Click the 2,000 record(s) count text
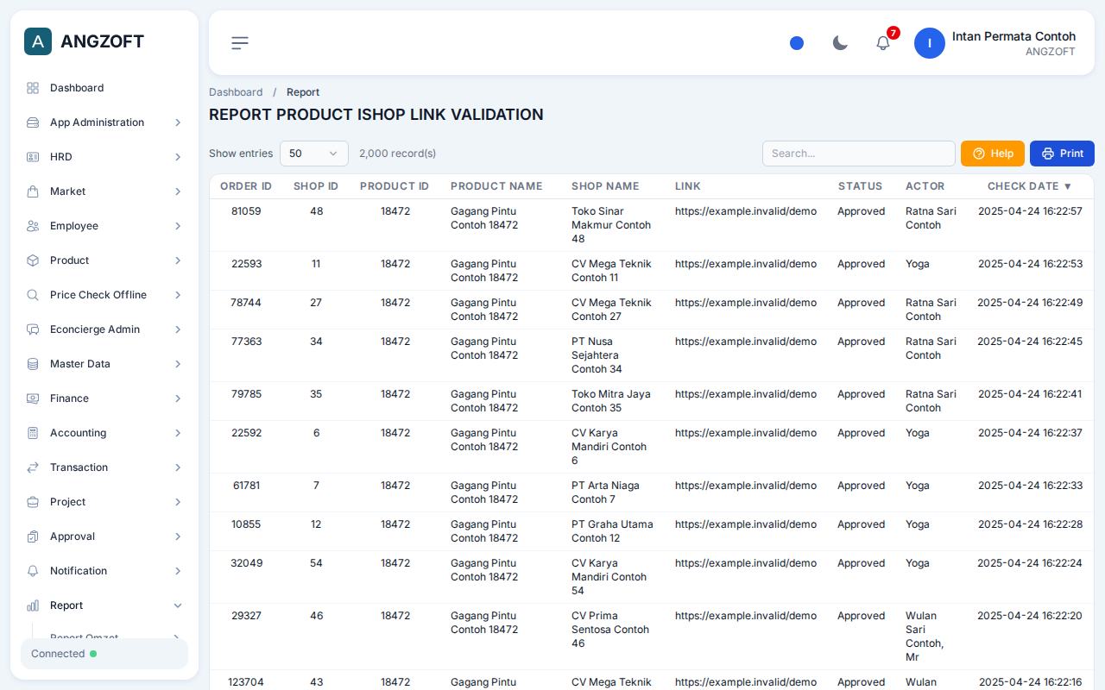 point(397,154)
